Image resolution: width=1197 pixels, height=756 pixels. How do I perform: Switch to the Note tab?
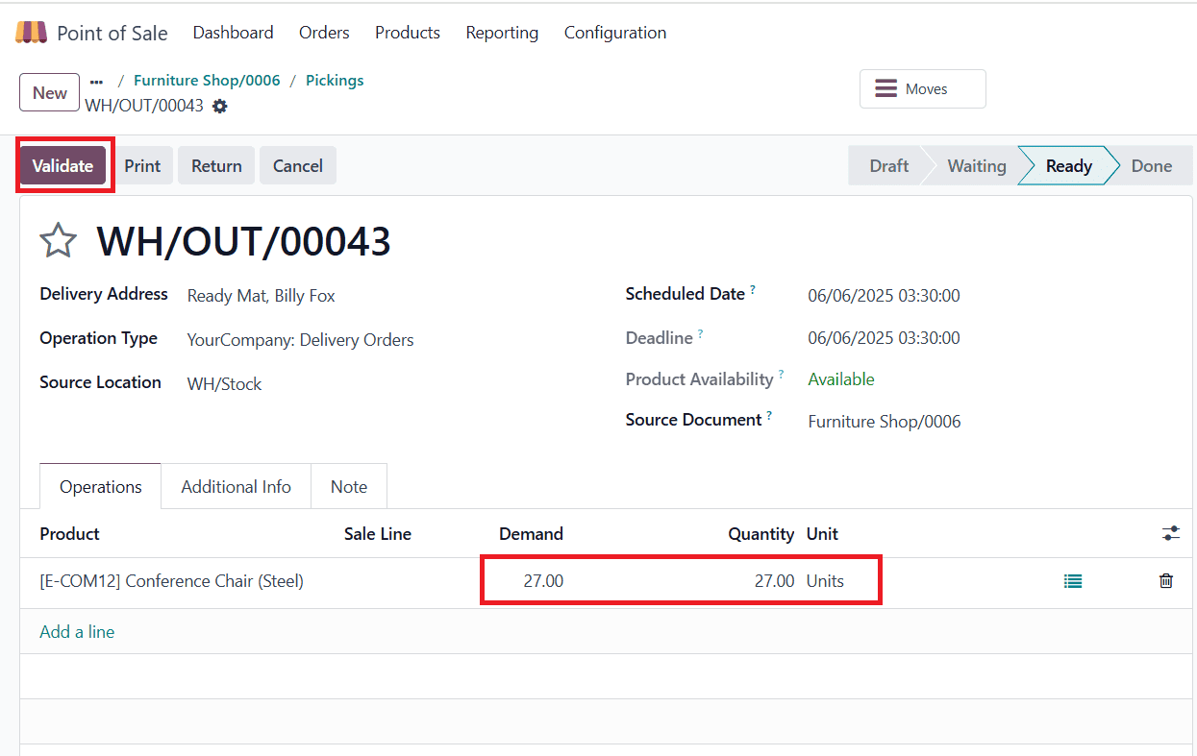(349, 486)
